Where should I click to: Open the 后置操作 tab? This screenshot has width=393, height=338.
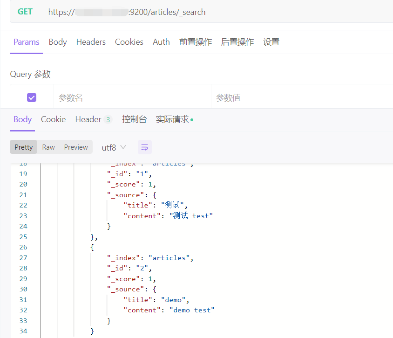tap(237, 42)
